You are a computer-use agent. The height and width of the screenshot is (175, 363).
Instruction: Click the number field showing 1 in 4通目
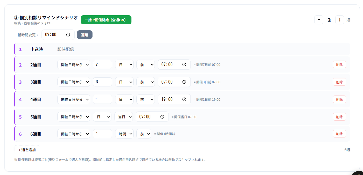click(102, 99)
